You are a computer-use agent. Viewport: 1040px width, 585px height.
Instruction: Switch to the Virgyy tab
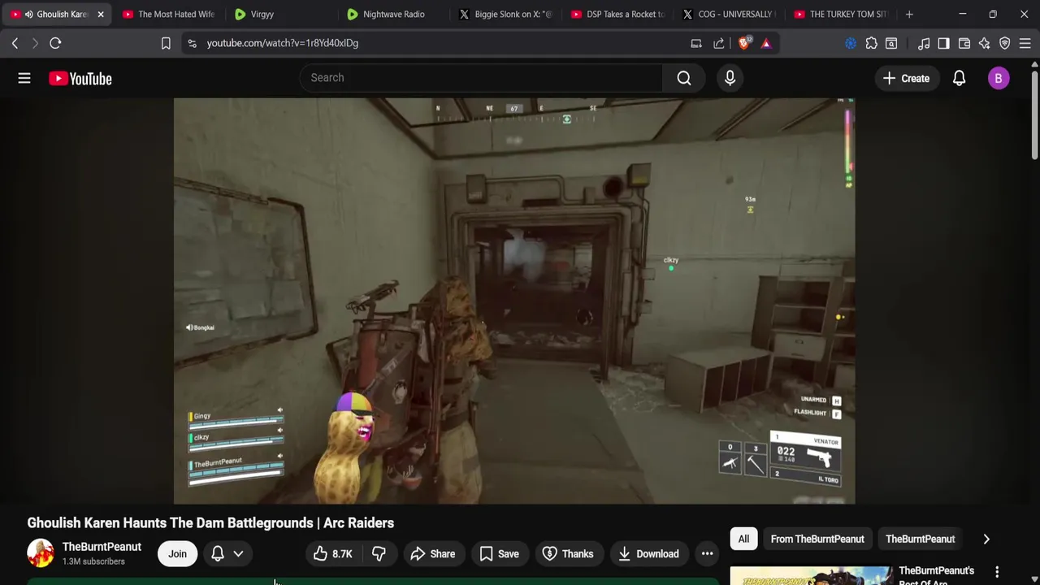(x=280, y=14)
